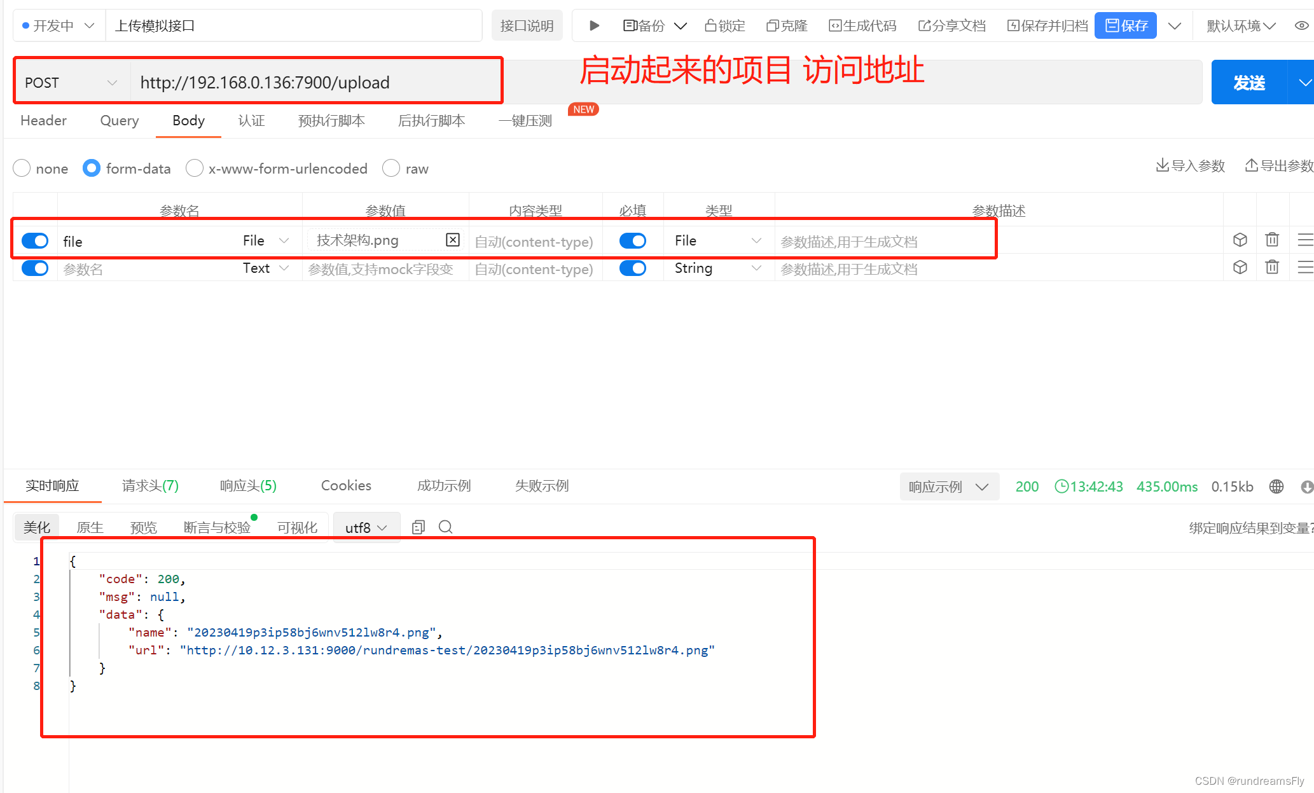The image size is (1314, 793).
Task: Delete the file parameter row
Action: pyautogui.click(x=1272, y=240)
